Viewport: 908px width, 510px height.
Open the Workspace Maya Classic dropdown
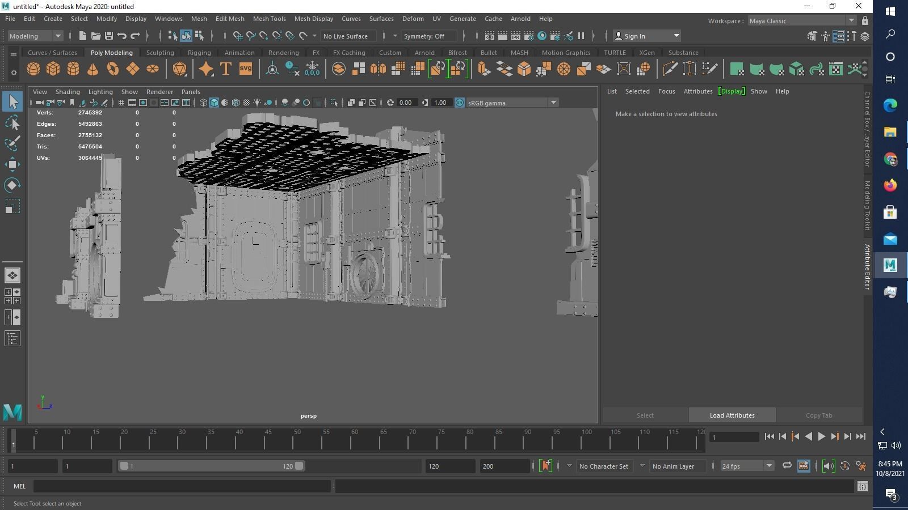[801, 21]
